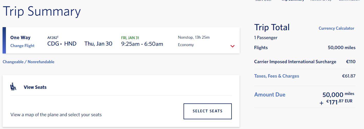Open Changeable / Nonrefundable fare rules
364x129 pixels.
(x=28, y=62)
